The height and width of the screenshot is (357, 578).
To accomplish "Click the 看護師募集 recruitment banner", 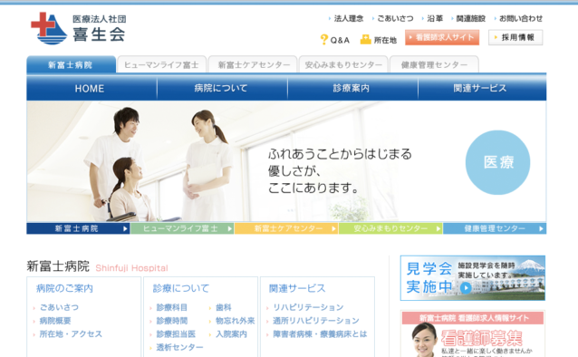I will tap(473, 333).
